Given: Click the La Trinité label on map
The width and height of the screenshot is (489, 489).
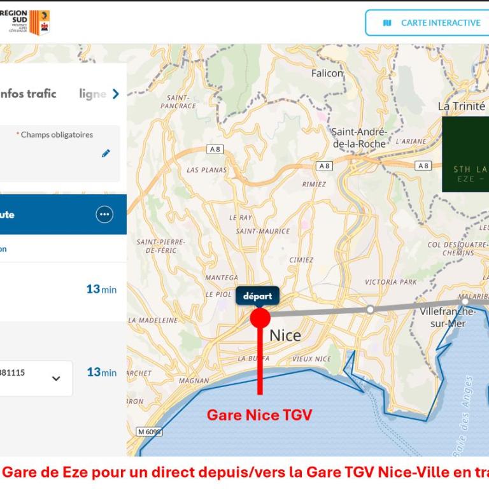Looking at the screenshot, I should click(x=461, y=106).
